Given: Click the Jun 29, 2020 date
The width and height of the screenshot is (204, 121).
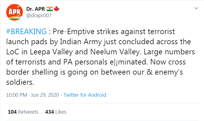Looking at the screenshot, I should pos(45,95).
